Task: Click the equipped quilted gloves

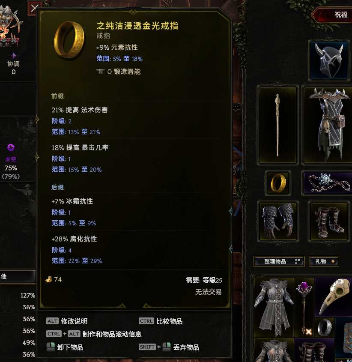Action: [x=278, y=221]
